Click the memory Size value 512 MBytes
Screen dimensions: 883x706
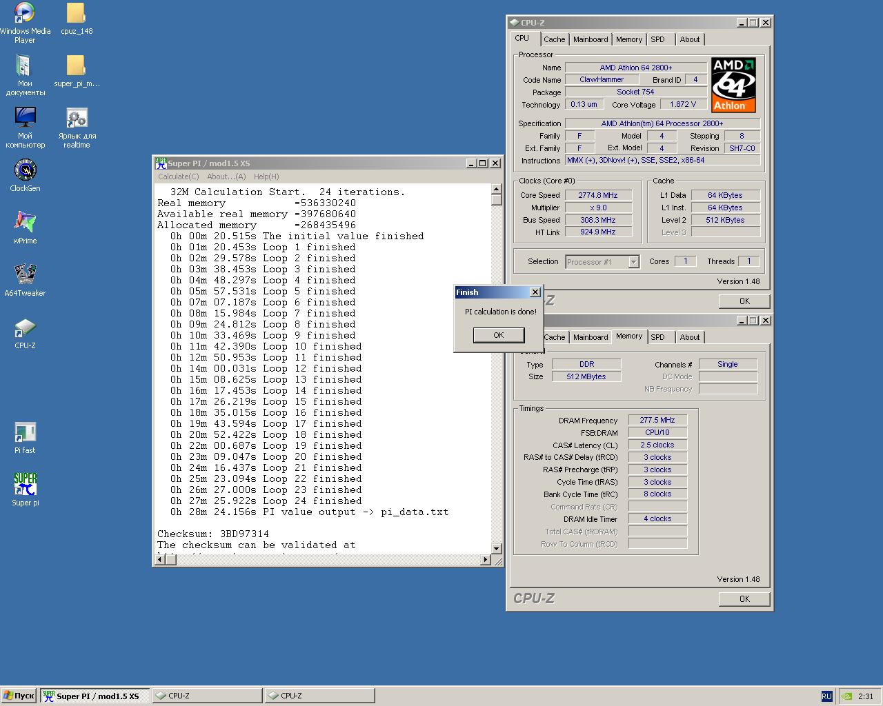[586, 376]
